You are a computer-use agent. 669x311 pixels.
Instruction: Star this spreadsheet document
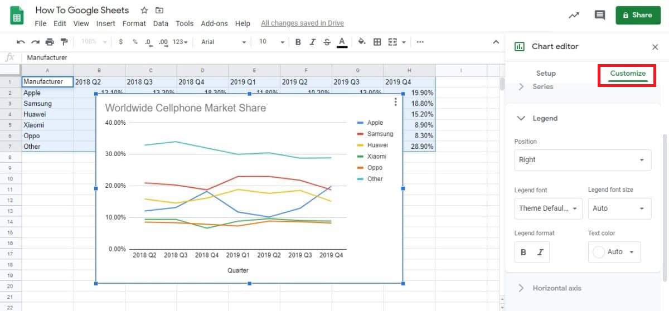coord(144,11)
